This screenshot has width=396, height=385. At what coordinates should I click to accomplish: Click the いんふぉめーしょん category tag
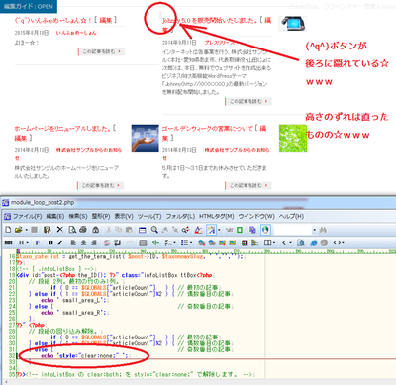click(76, 33)
